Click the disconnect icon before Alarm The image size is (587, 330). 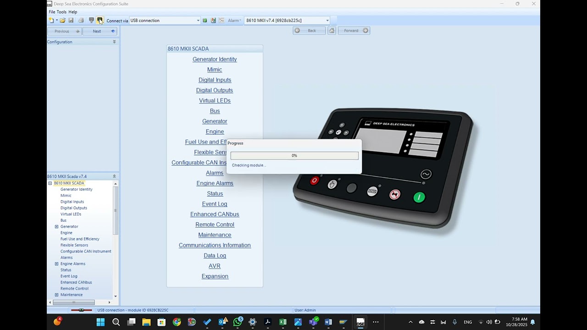(222, 20)
